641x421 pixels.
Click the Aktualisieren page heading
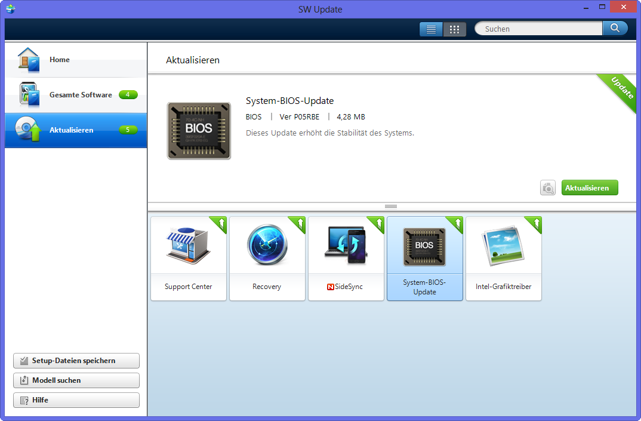[x=193, y=60]
